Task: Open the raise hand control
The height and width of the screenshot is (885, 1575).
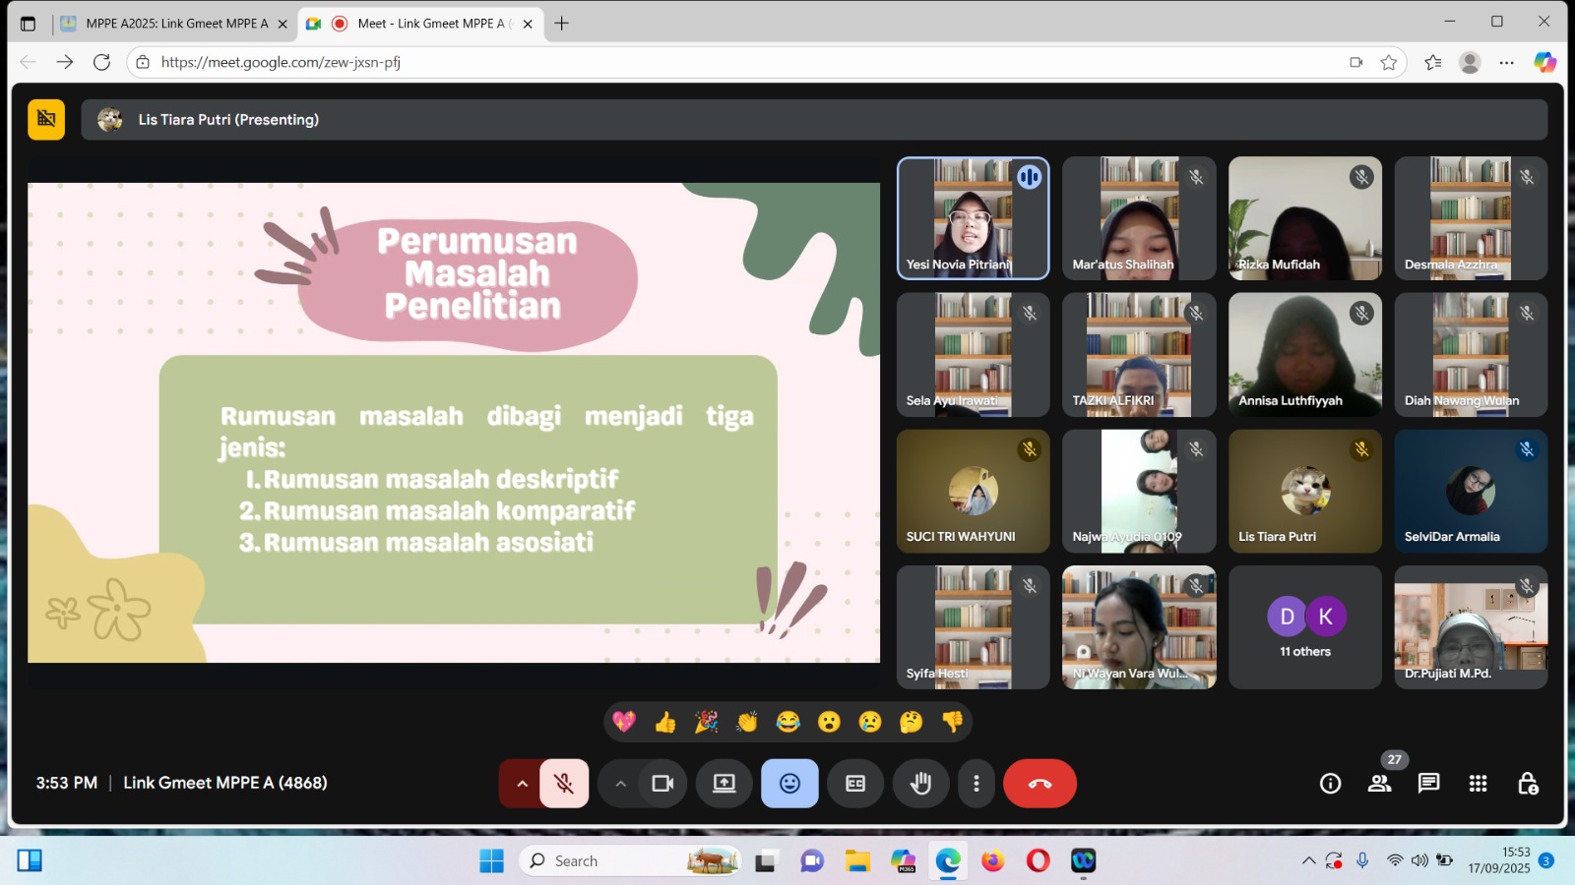Action: [920, 784]
